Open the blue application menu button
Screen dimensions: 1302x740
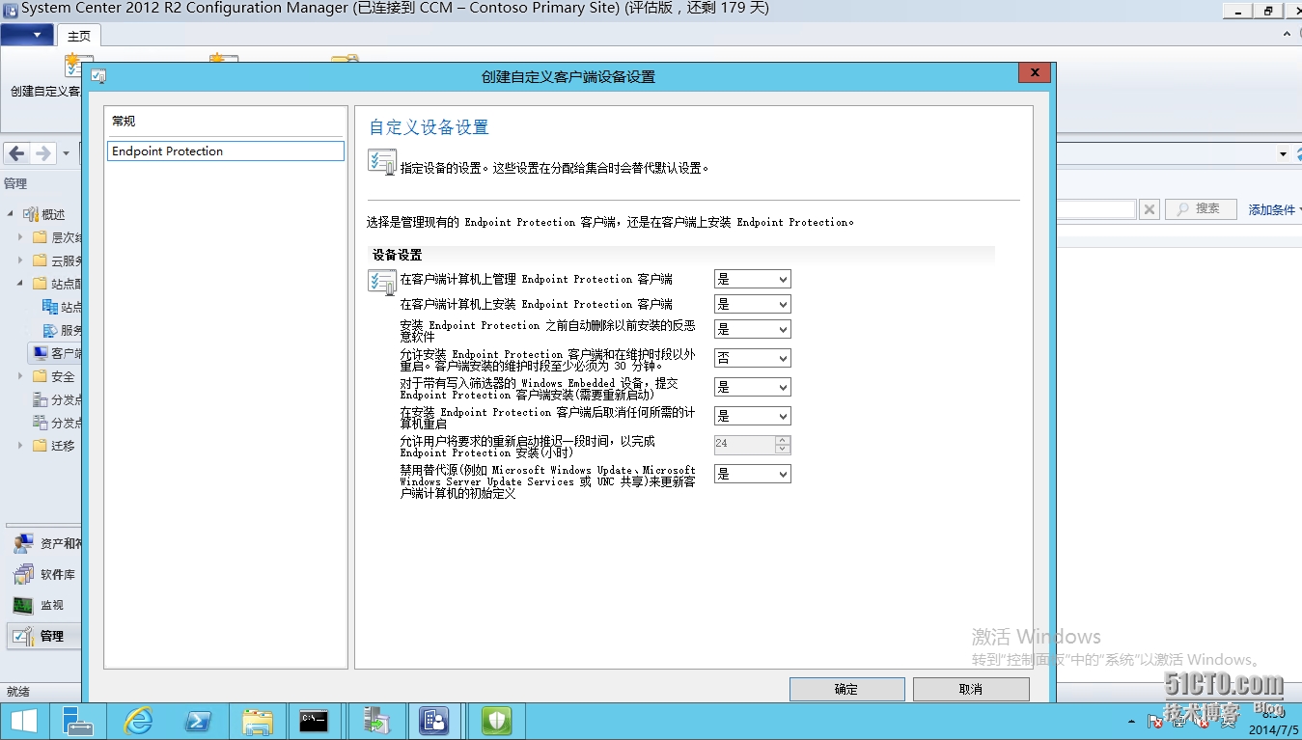pos(27,35)
